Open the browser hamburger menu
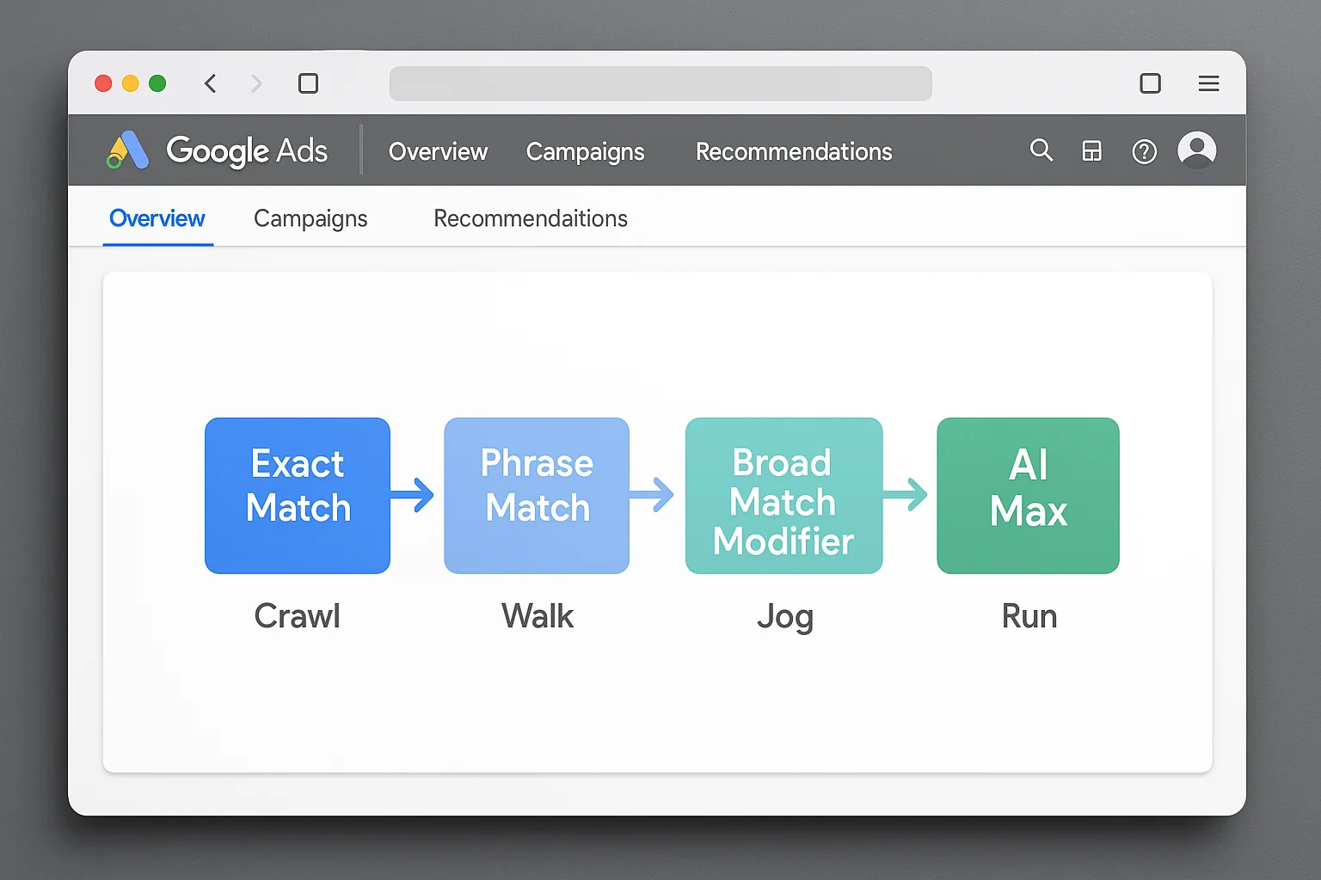 (1208, 83)
